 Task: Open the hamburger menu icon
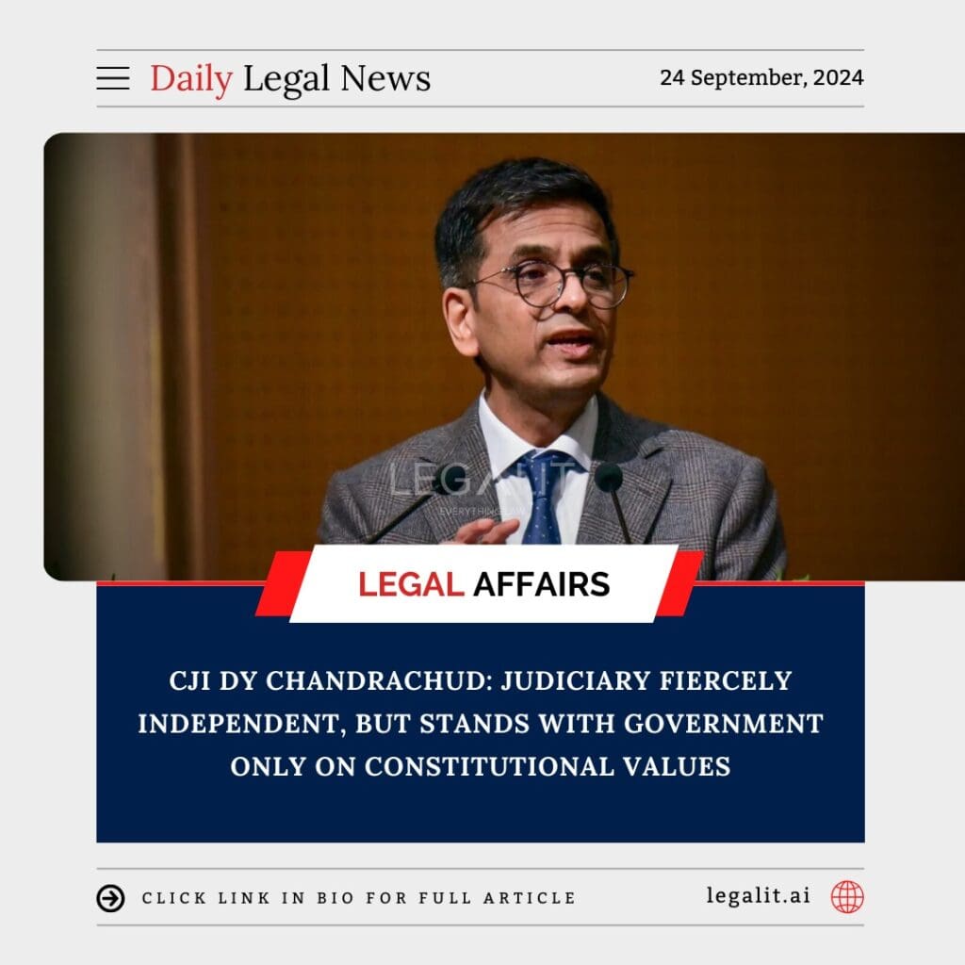113,78
